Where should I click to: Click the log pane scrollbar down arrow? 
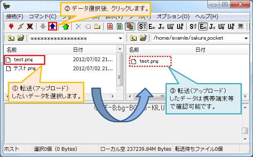(245, 139)
